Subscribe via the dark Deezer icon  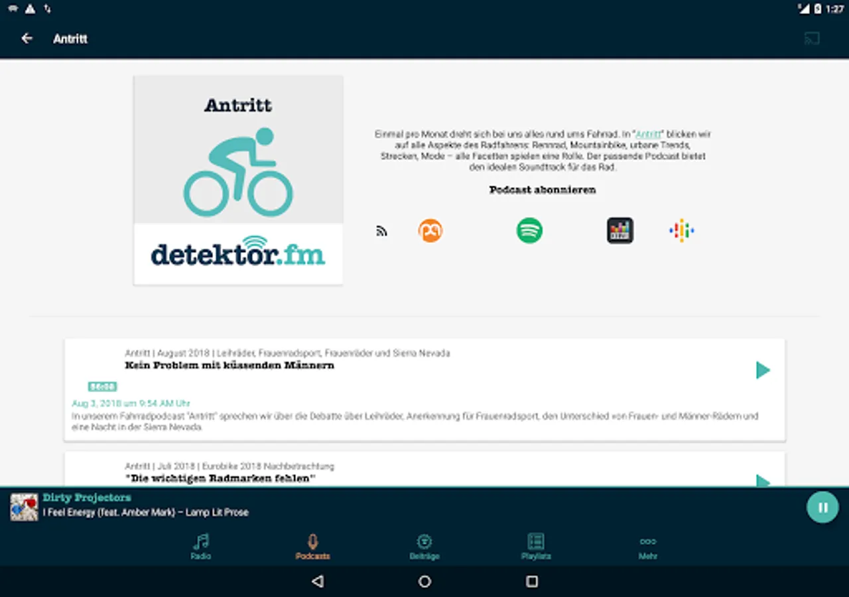click(620, 230)
